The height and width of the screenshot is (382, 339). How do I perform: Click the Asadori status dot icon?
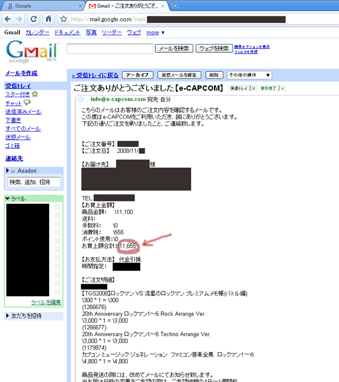coord(13,171)
